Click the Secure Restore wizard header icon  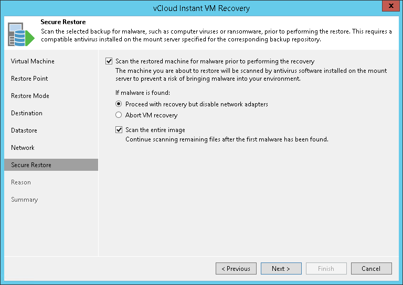20,34
